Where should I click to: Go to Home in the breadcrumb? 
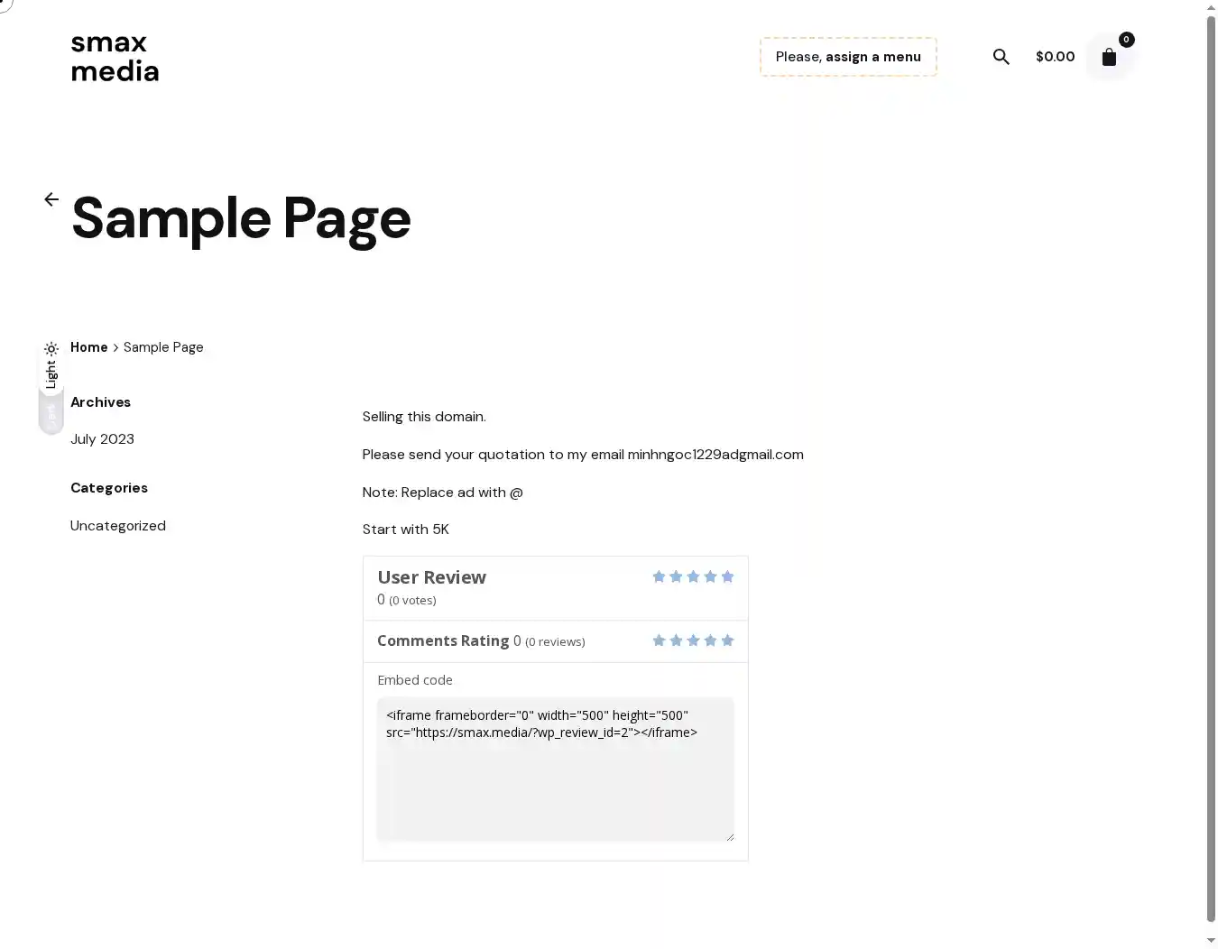pyautogui.click(x=88, y=347)
